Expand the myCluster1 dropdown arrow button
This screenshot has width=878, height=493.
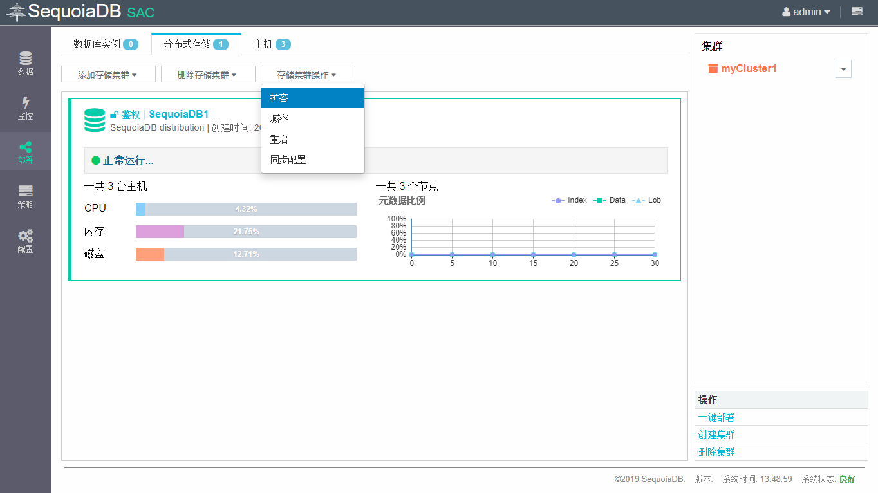(843, 69)
